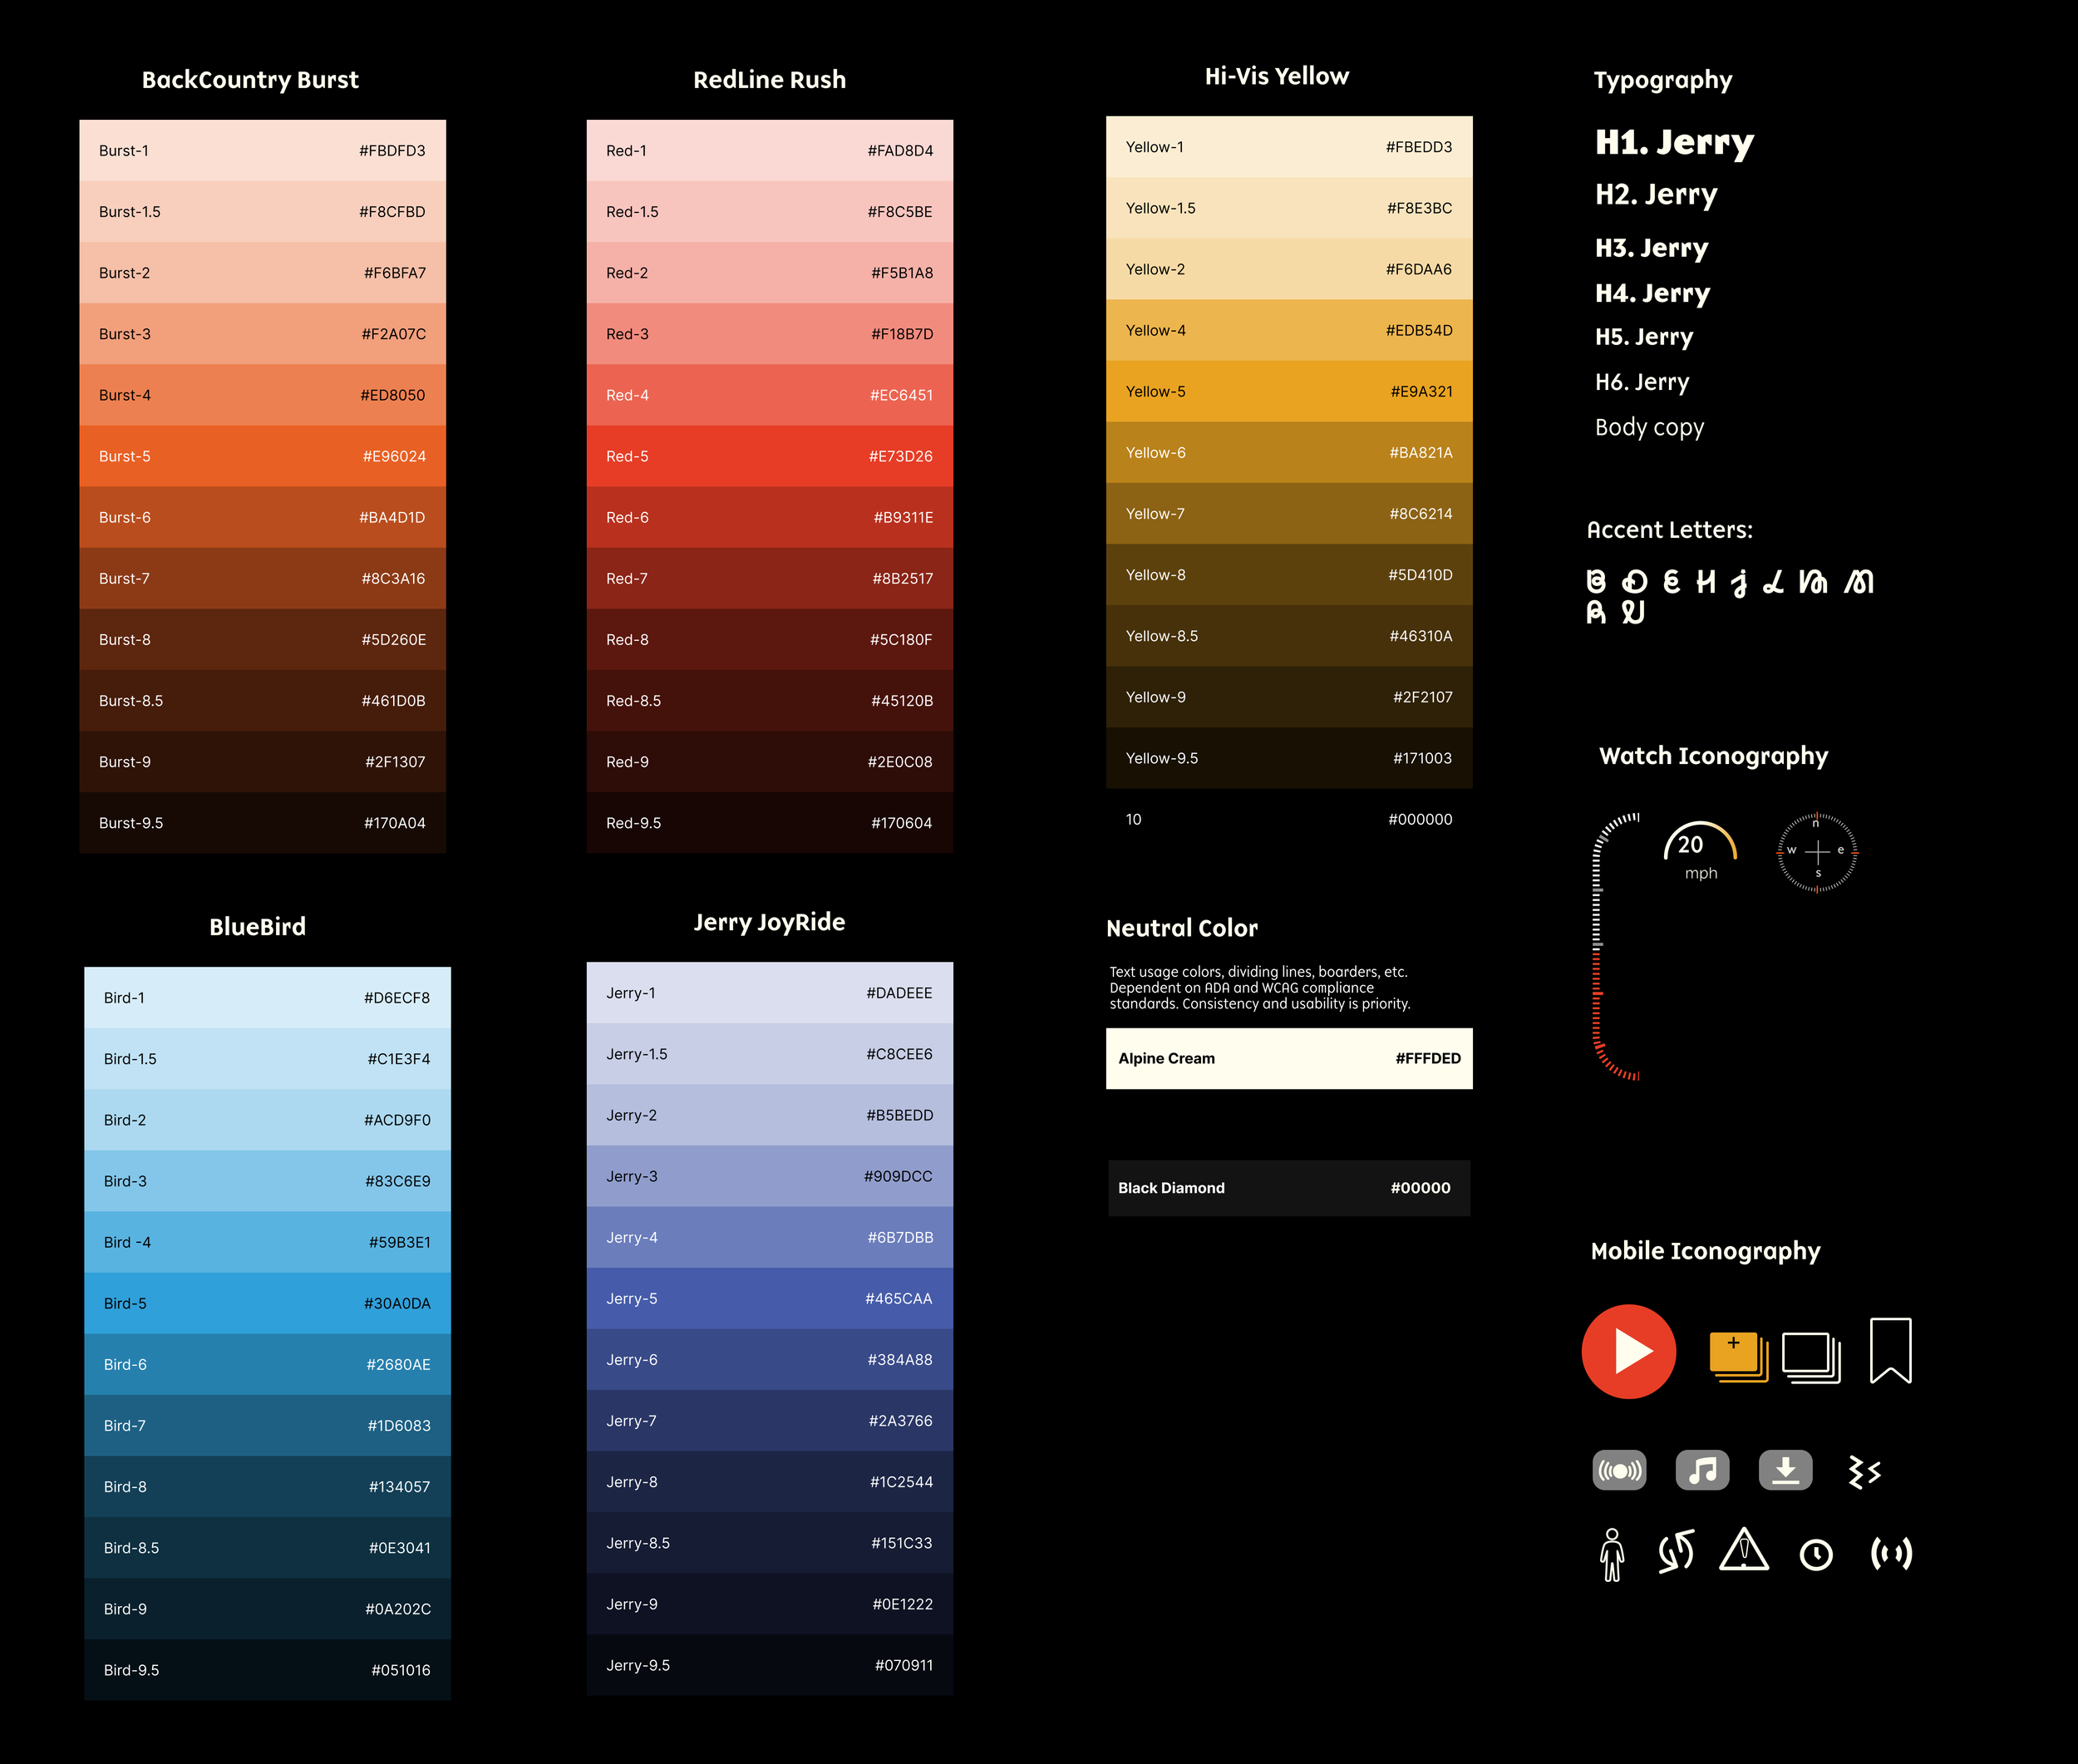Click the sync arrows icon
The image size is (2078, 1764).
(x=1676, y=1552)
